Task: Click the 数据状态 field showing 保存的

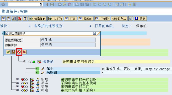Action: [x=68, y=45]
